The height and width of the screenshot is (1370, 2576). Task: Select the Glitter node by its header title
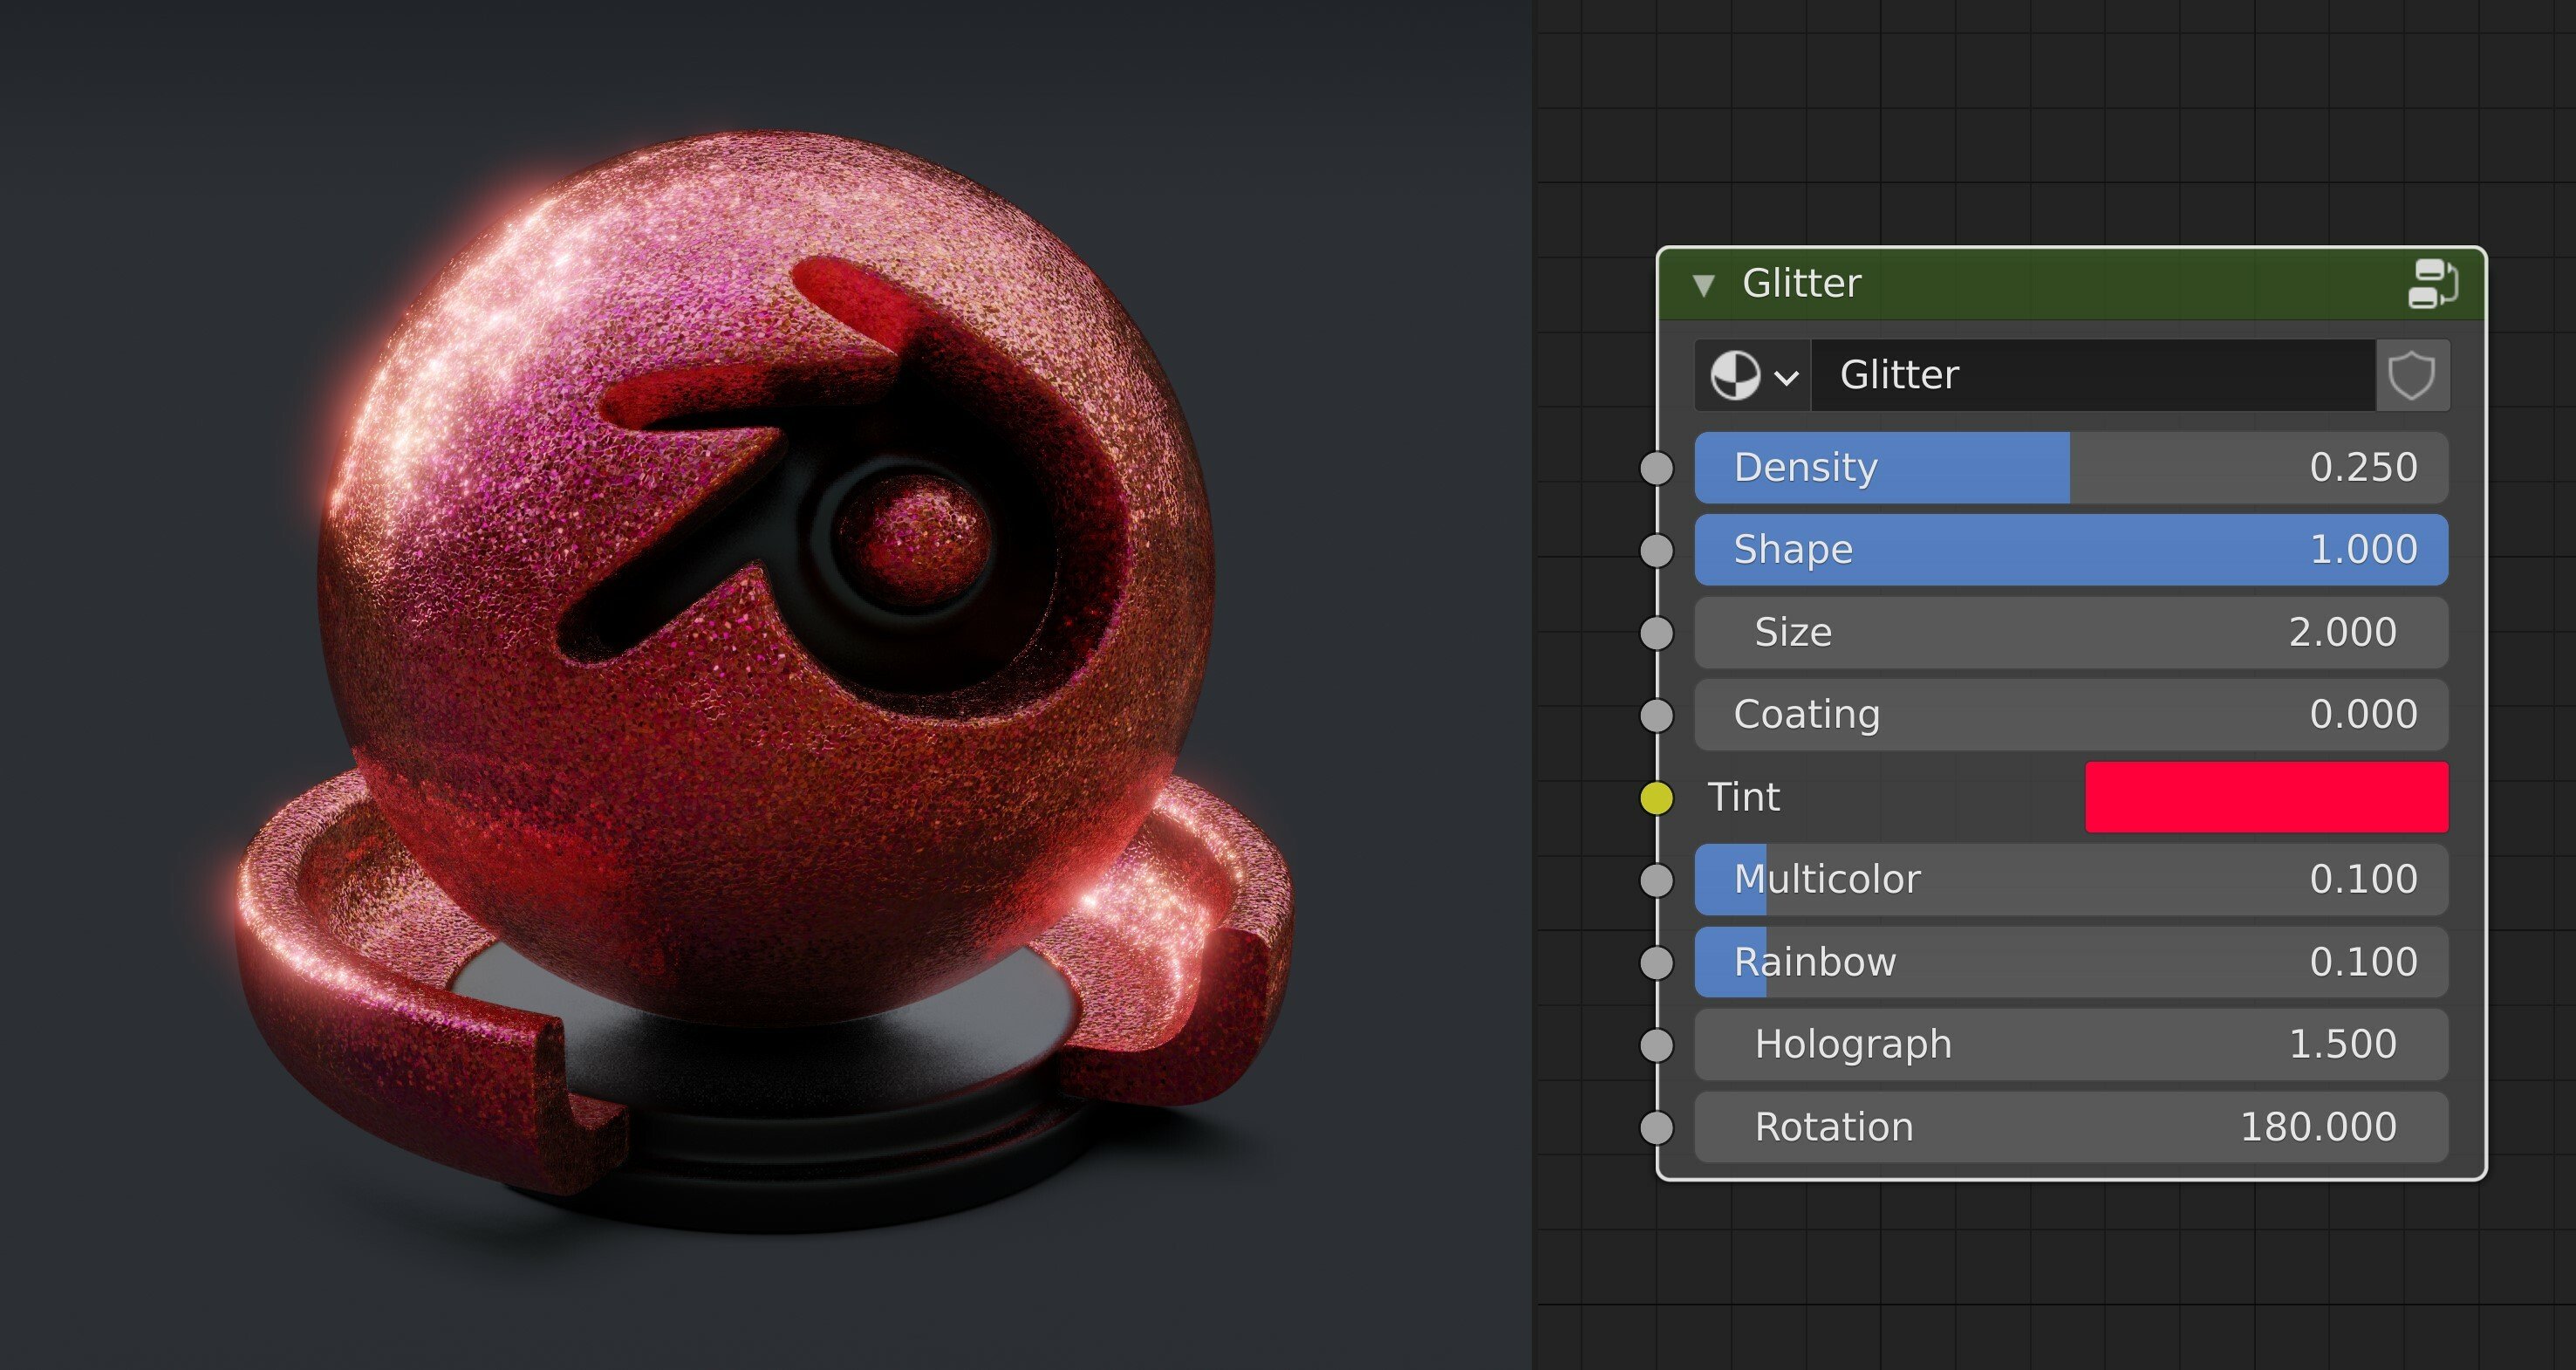click(1801, 283)
